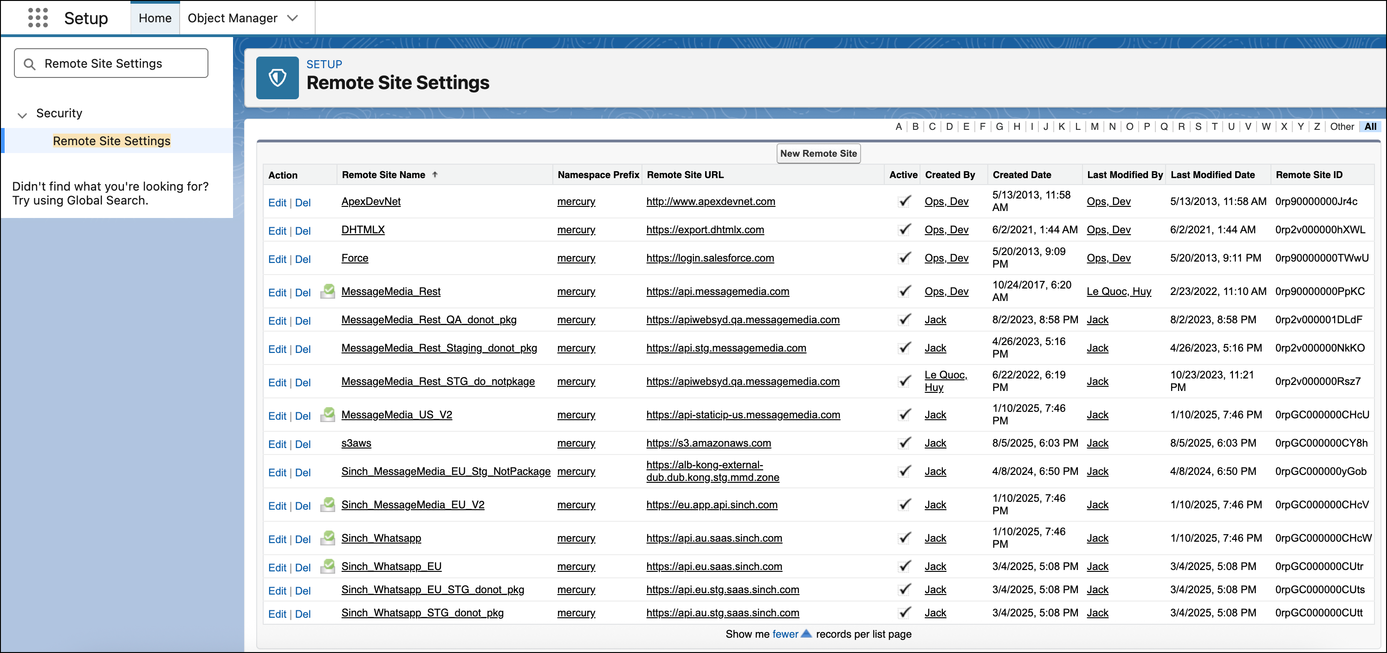Click the New Remote Site button
This screenshot has height=653, width=1387.
(x=818, y=154)
